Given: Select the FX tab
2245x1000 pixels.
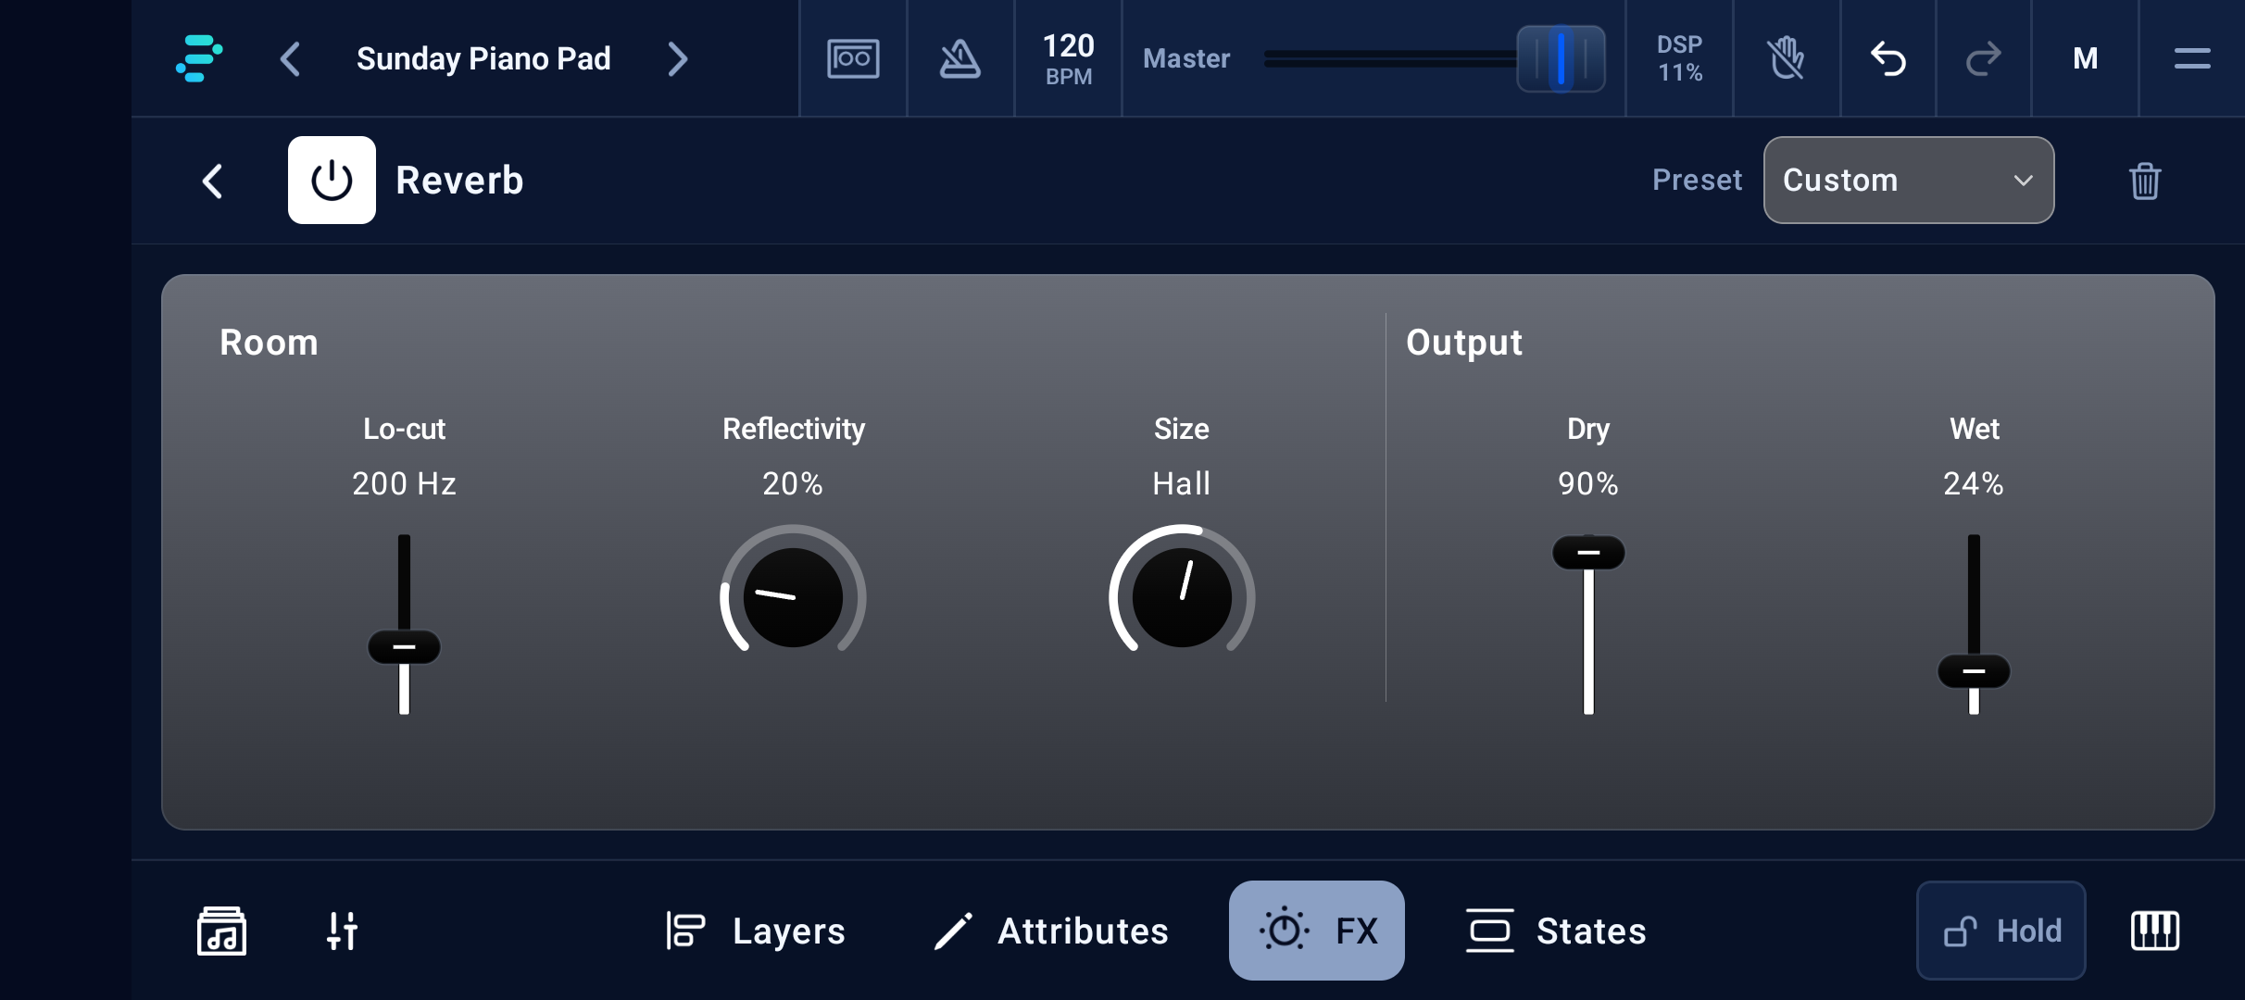Looking at the screenshot, I should pos(1317,931).
